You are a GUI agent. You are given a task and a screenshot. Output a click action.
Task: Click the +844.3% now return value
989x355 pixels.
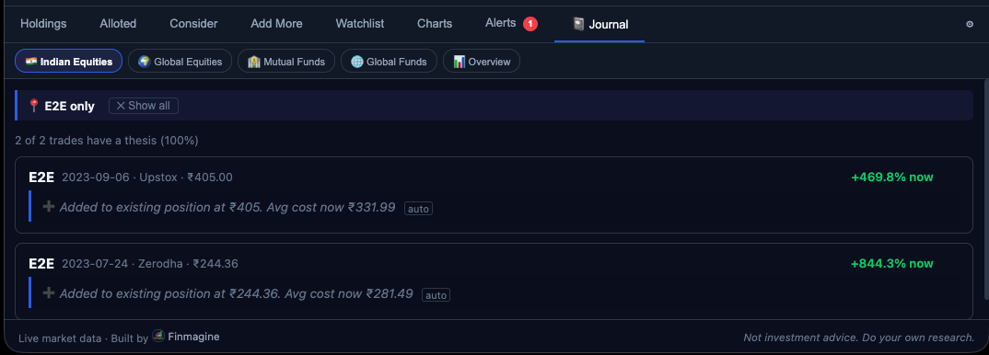[x=892, y=264]
